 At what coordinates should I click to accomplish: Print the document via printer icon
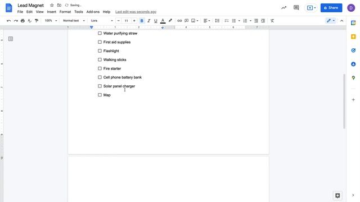pos(22,21)
